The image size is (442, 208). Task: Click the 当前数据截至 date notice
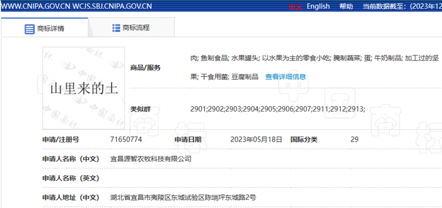(x=402, y=6)
